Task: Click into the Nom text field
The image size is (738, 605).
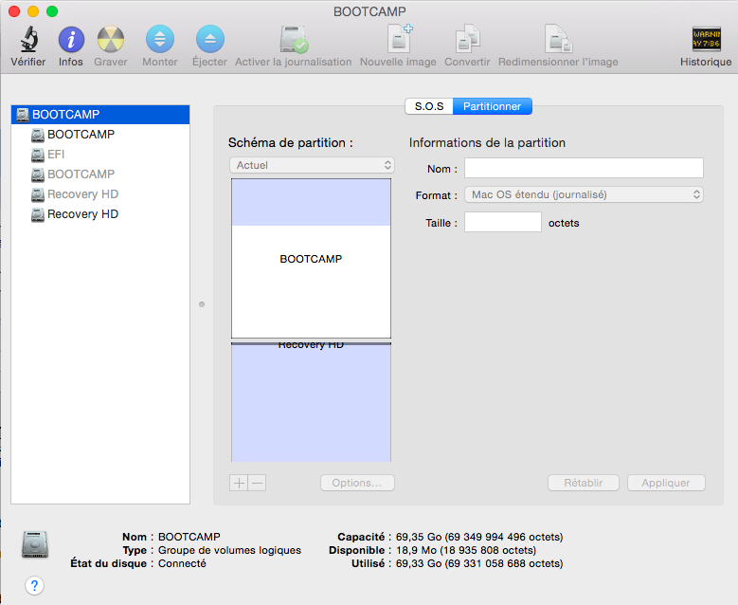Action: [584, 168]
